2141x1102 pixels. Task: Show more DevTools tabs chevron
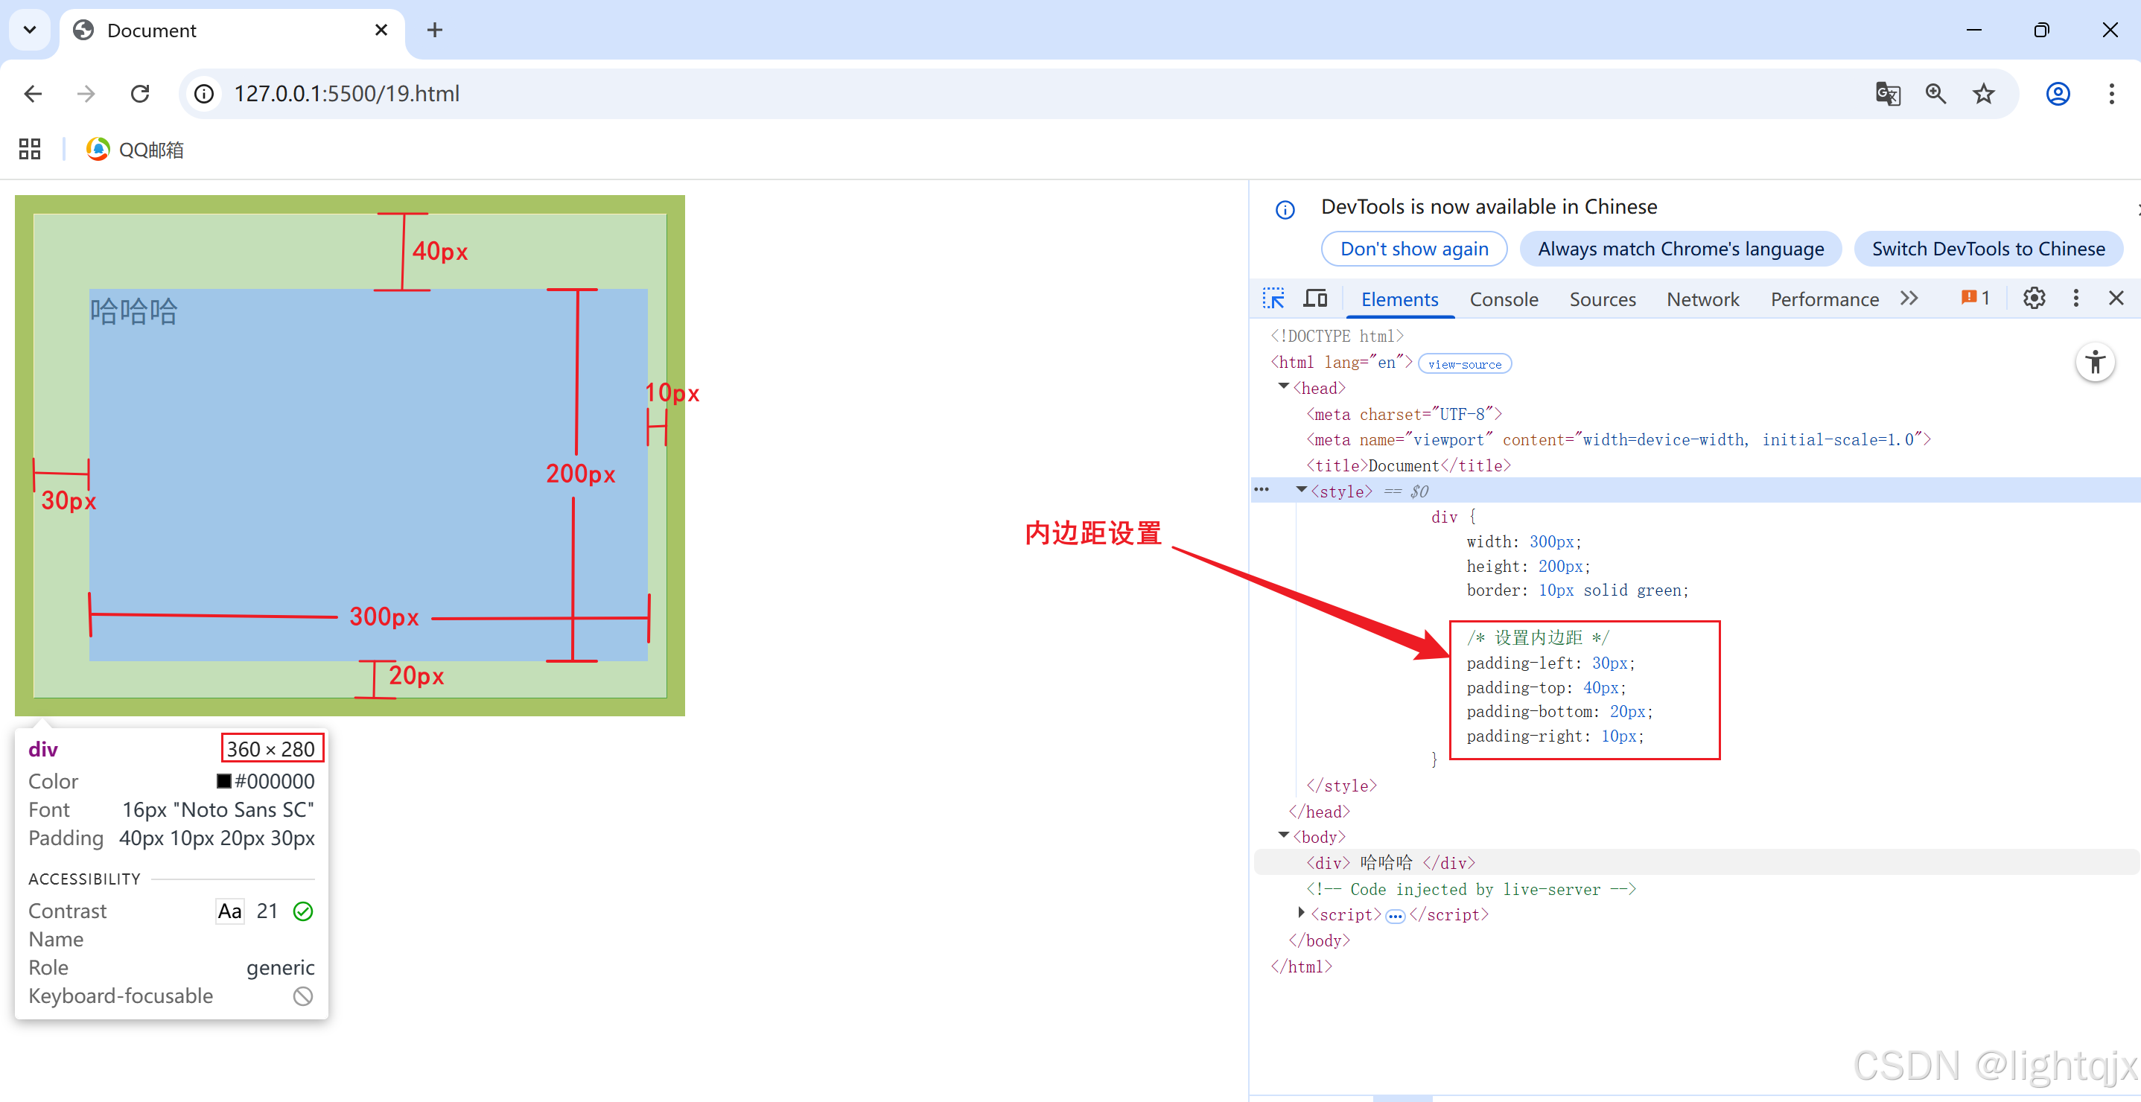coord(1909,299)
